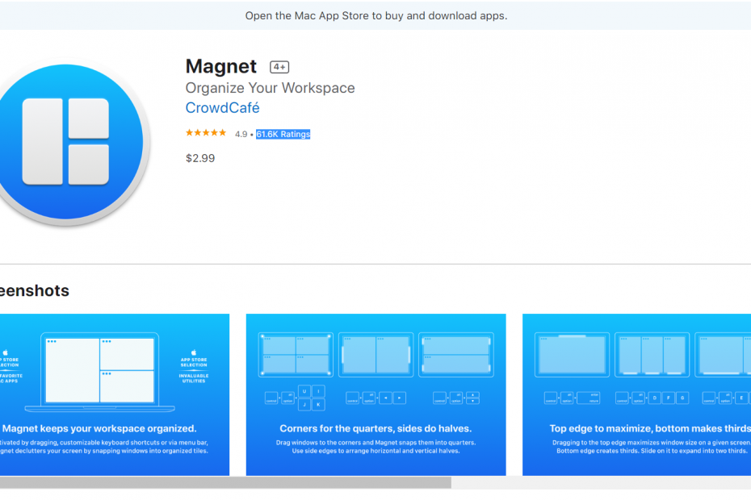
Task: Click the four-quarters window diagram
Action: click(x=295, y=355)
